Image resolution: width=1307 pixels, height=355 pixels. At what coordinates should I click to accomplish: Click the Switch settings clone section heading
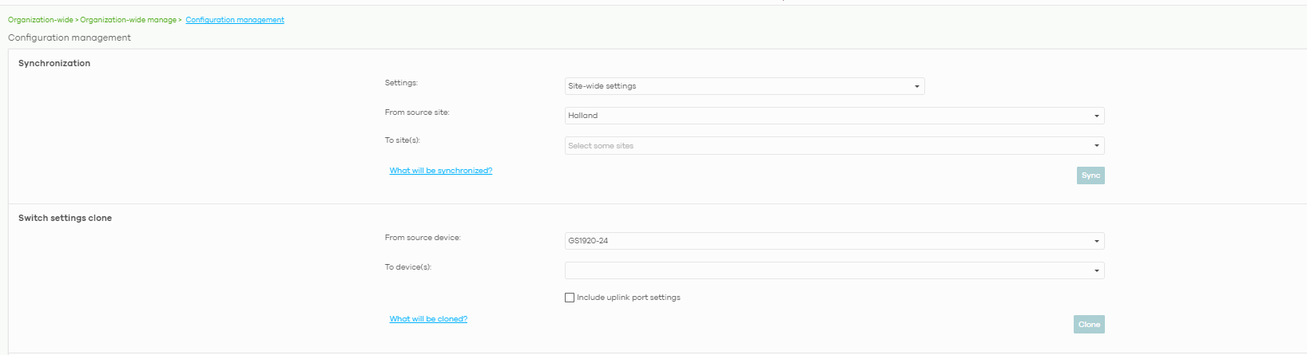tap(65, 218)
